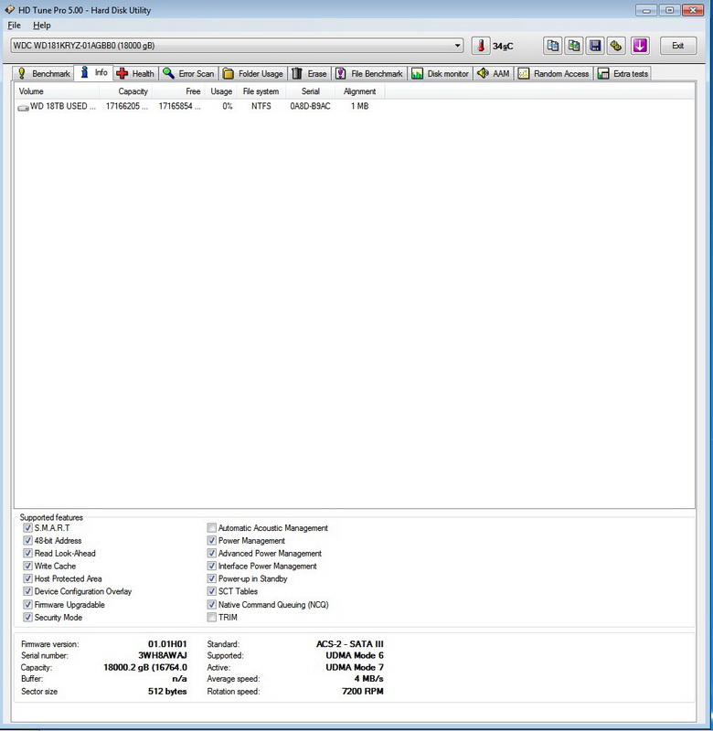
Task: Click the copy screenshot to clipboard icon
Action: pos(574,46)
